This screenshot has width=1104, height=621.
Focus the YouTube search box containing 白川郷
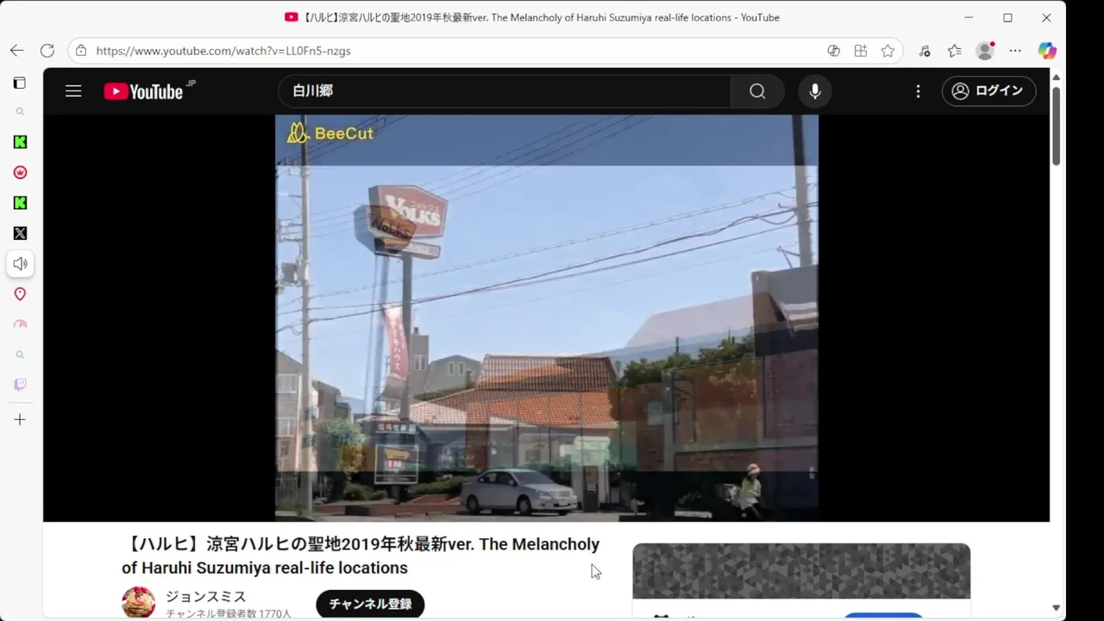[x=505, y=91]
